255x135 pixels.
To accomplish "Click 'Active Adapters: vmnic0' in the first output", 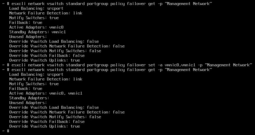I will (36, 27).
